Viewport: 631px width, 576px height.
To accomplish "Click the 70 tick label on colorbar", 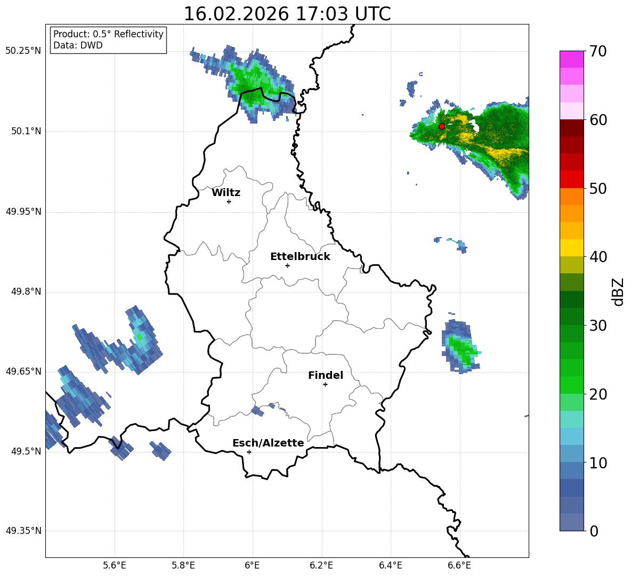I will pyautogui.click(x=598, y=52).
